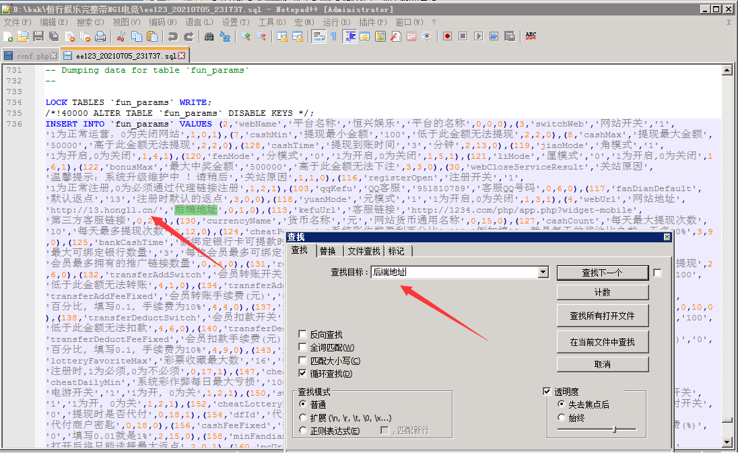The image size is (738, 453).
Task: Click the Folder as Workspace icon
Action: (411, 37)
